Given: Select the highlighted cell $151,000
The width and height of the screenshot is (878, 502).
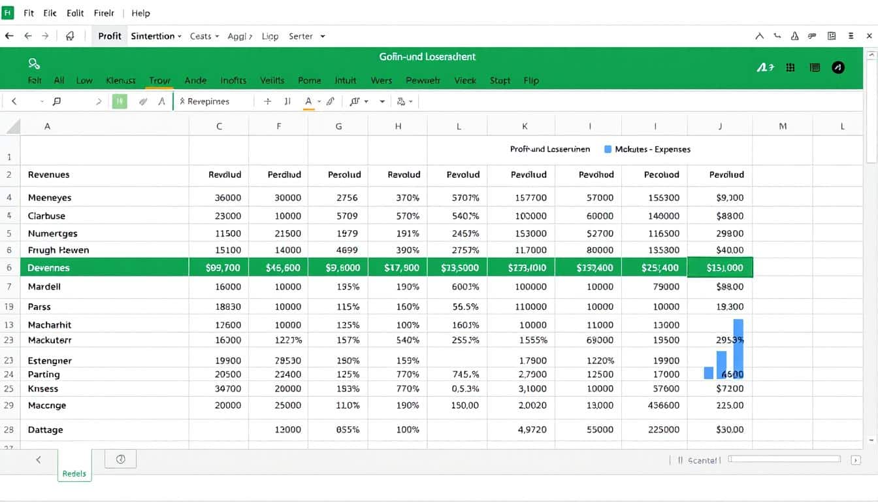Looking at the screenshot, I should 720,267.
